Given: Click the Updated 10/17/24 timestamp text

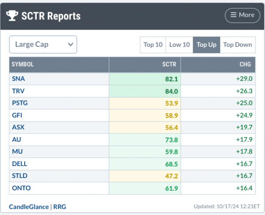Looking at the screenshot, I should click(x=227, y=206).
